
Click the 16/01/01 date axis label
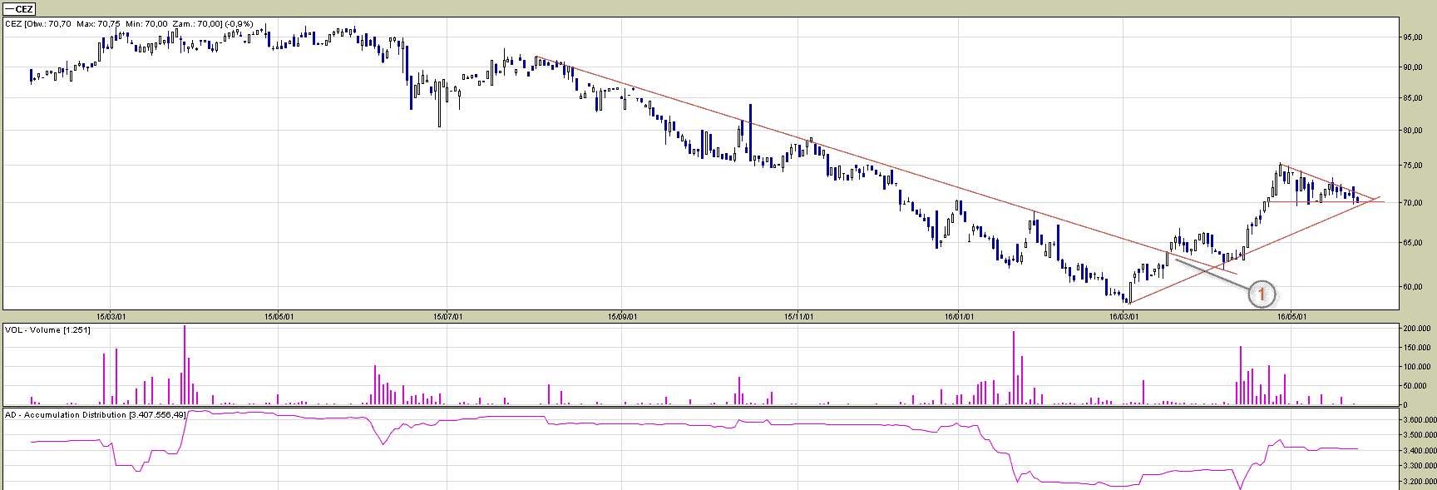click(x=959, y=316)
